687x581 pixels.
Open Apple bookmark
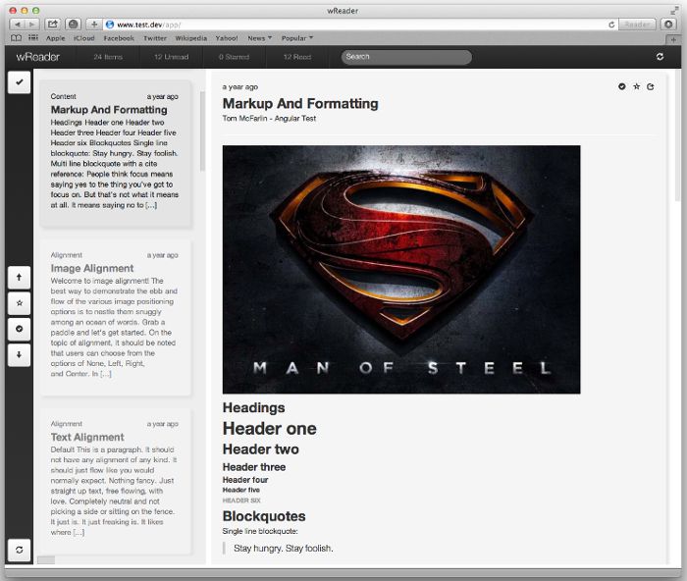55,38
